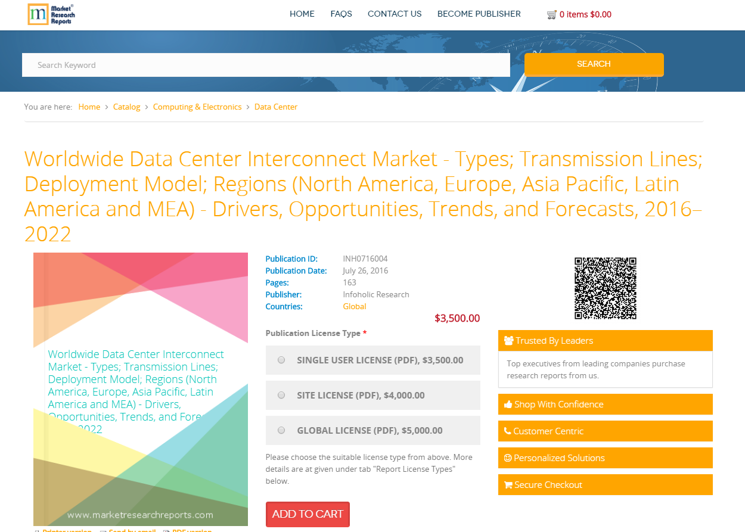Screen dimensions: 745x532
Task: Click the smiley icon beside Personalized Solutions
Action: [508, 458]
